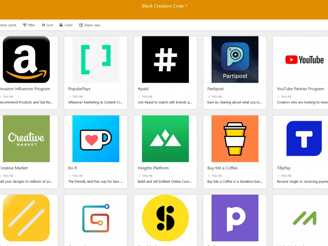Image resolution: width=328 pixels, height=246 pixels.
Task: Select the #paid card title
Action: coord(143,89)
